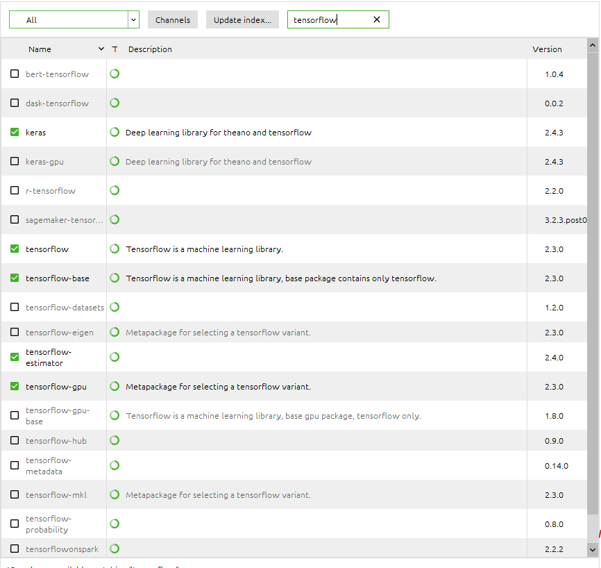Click the Version column header
Screen dimensions: 601x568
point(547,49)
